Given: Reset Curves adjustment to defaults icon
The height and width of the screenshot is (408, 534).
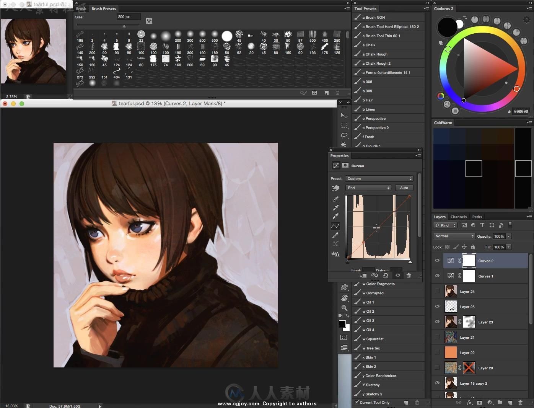Looking at the screenshot, I should (x=386, y=275).
